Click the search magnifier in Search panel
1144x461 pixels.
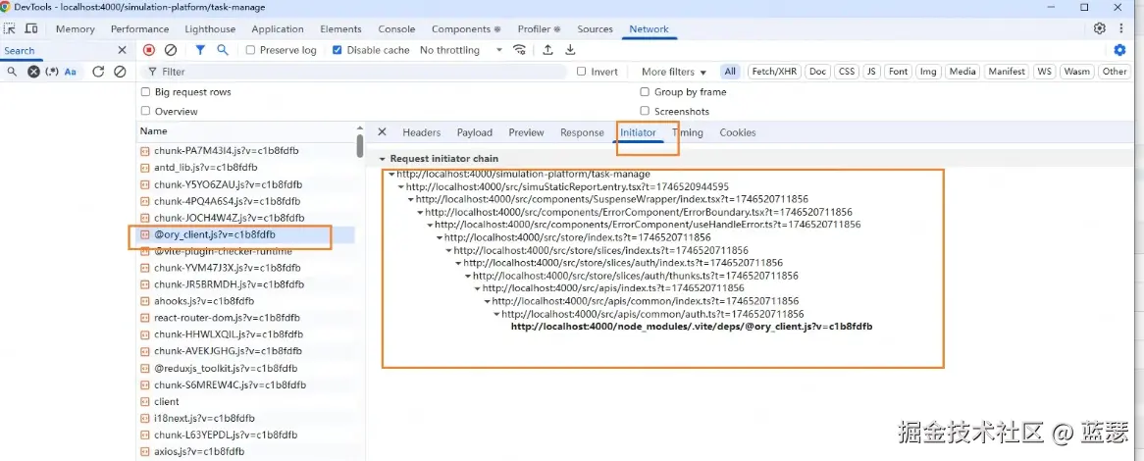pyautogui.click(x=13, y=72)
